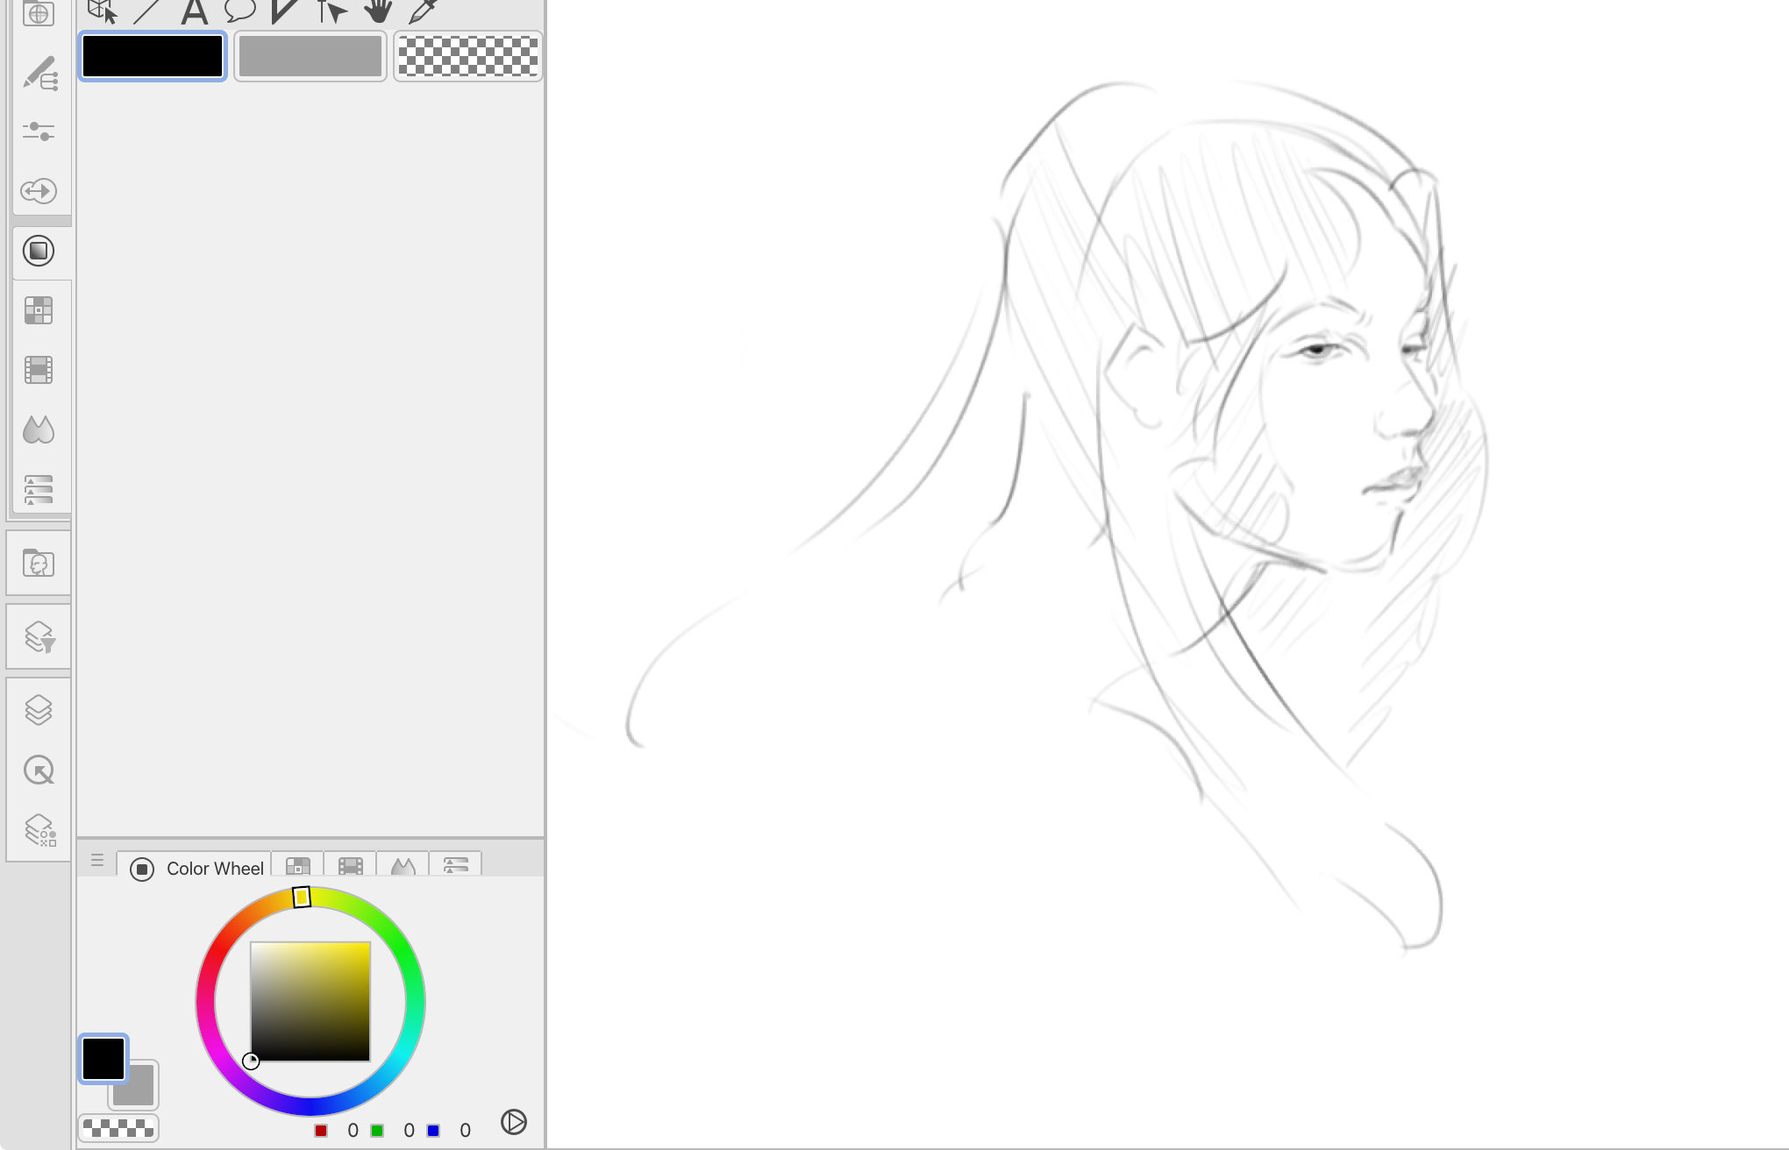Select the 3D Object operation tool
The image size is (1789, 1150).
(103, 11)
